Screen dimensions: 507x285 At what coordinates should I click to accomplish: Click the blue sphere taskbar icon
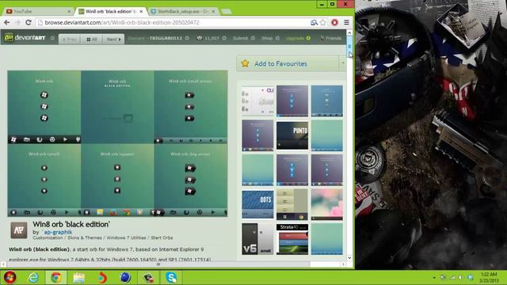(125, 278)
